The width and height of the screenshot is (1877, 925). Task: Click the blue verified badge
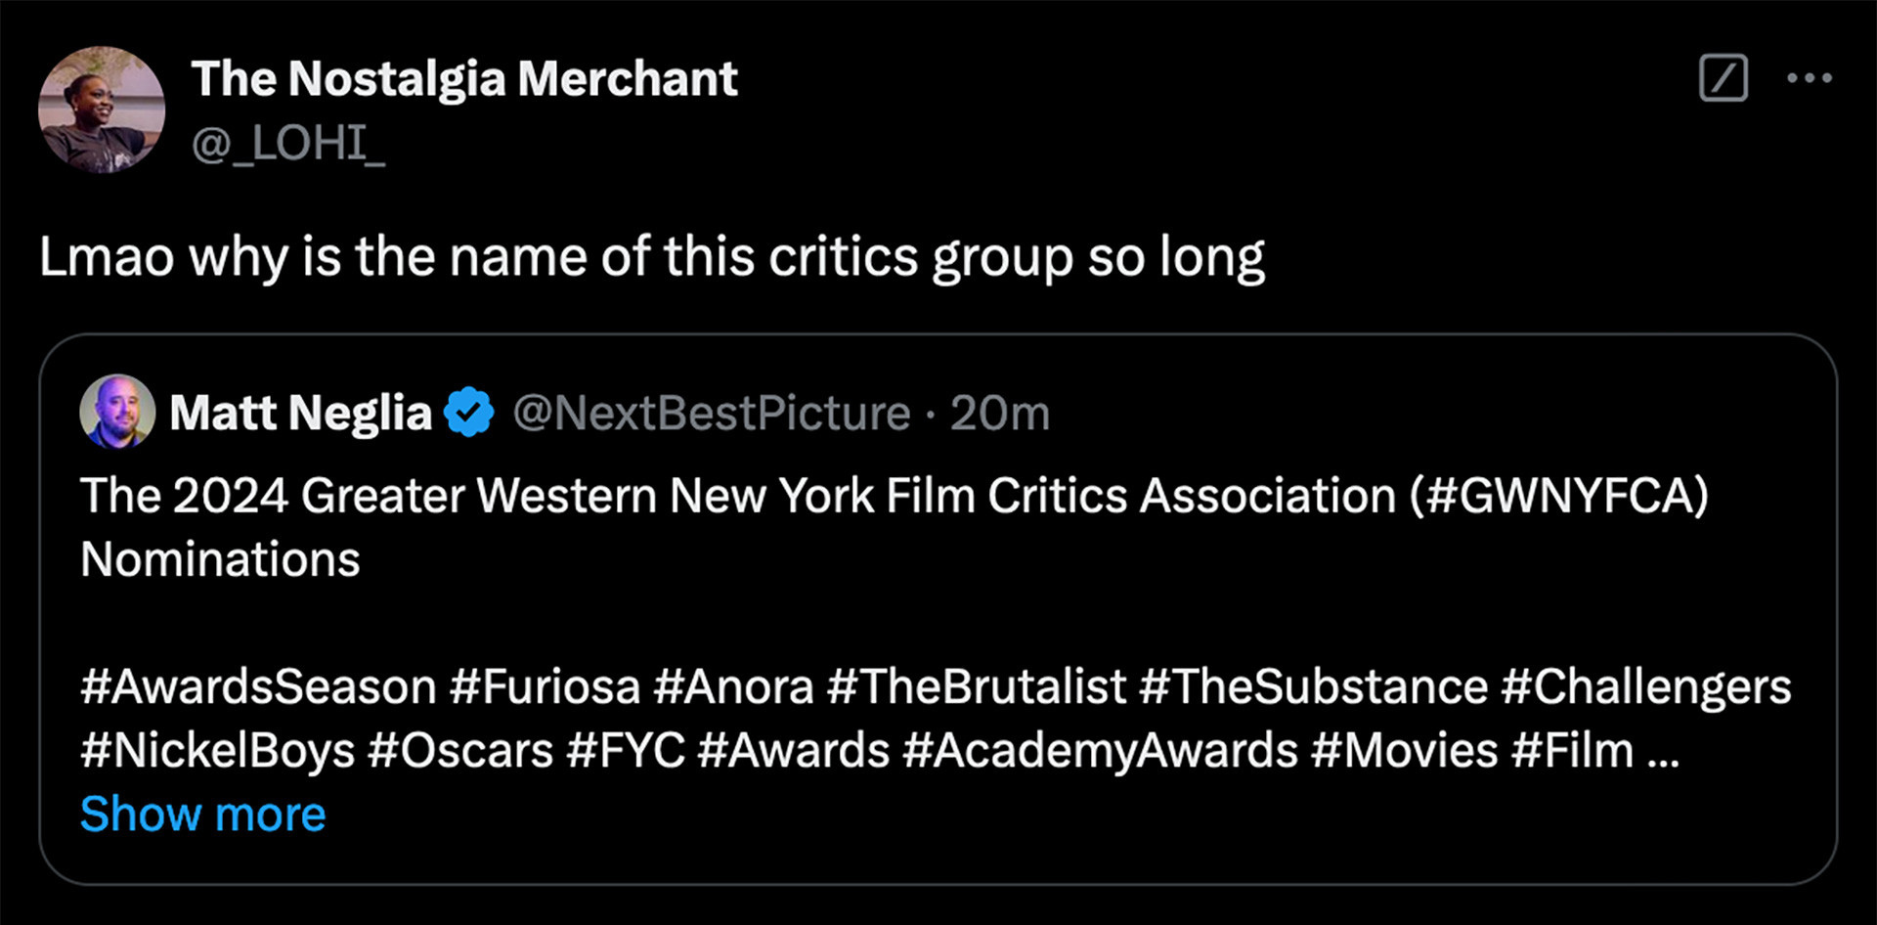pos(469,412)
